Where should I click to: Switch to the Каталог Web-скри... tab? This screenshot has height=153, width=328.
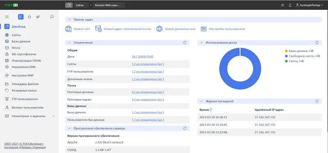click(109, 5)
